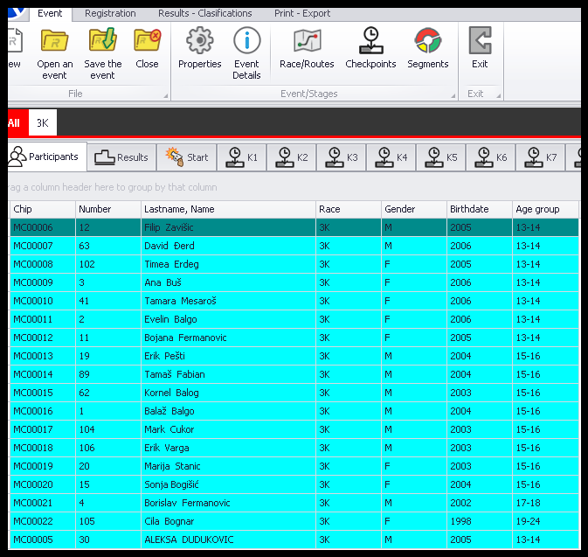Viewport: 588px width, 557px height.
Task: Open the Segments tool
Action: pos(427,41)
